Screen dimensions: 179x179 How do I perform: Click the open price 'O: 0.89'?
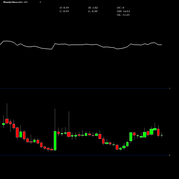tap(64, 8)
